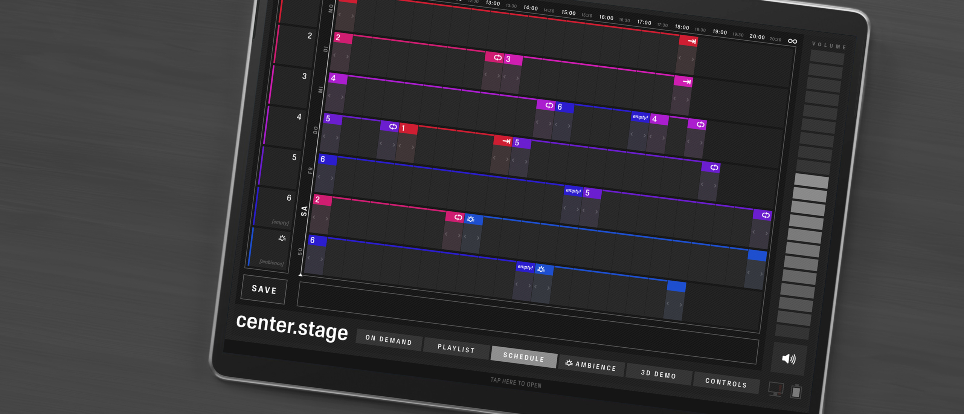
Task: Click the loop block after block 4 in MI row
Action: [x=697, y=124]
